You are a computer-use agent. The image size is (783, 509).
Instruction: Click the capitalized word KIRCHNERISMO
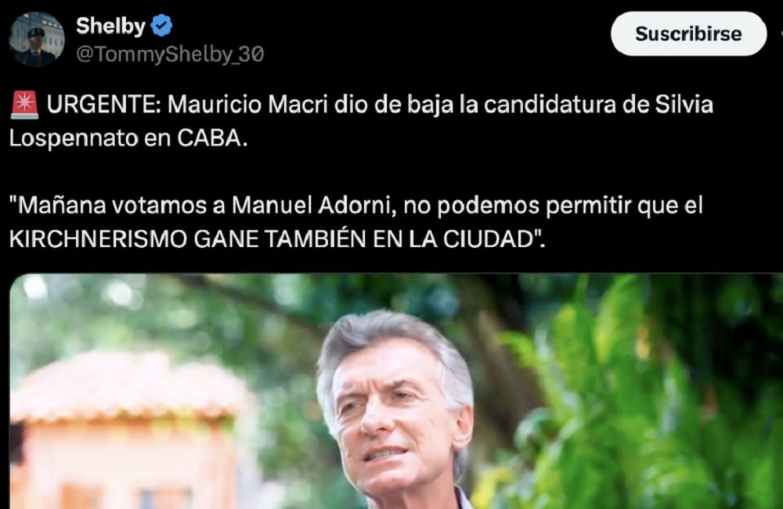[x=98, y=239]
